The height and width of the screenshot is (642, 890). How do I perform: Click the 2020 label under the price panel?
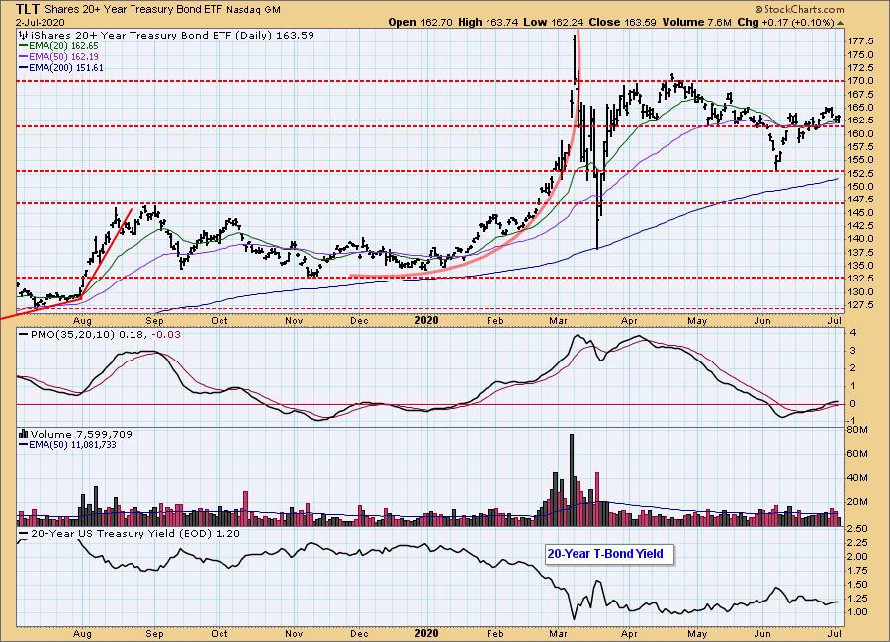click(x=427, y=320)
